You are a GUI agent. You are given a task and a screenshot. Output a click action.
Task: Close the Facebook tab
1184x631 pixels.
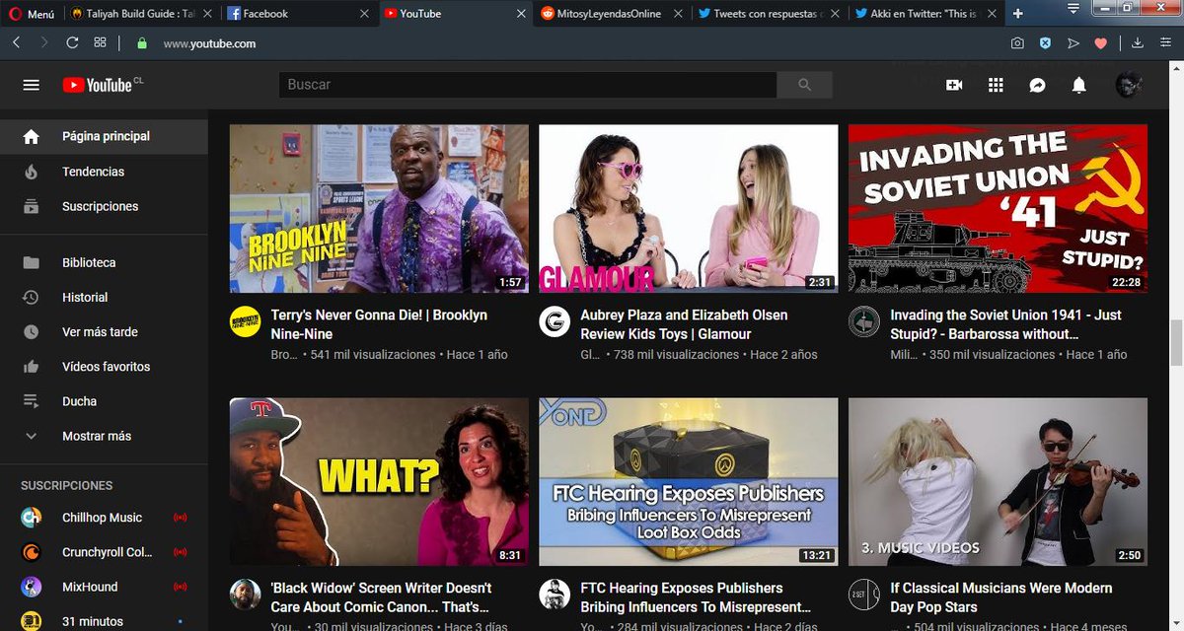pos(365,14)
